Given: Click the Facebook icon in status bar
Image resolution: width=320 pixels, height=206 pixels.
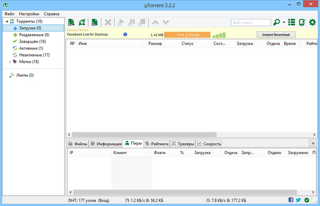Looking at the screenshot, I should click(x=291, y=200).
